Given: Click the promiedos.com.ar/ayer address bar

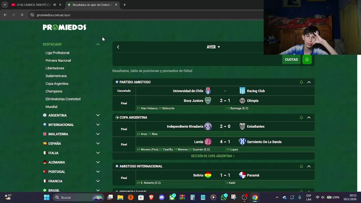Looking at the screenshot, I should (x=54, y=15).
